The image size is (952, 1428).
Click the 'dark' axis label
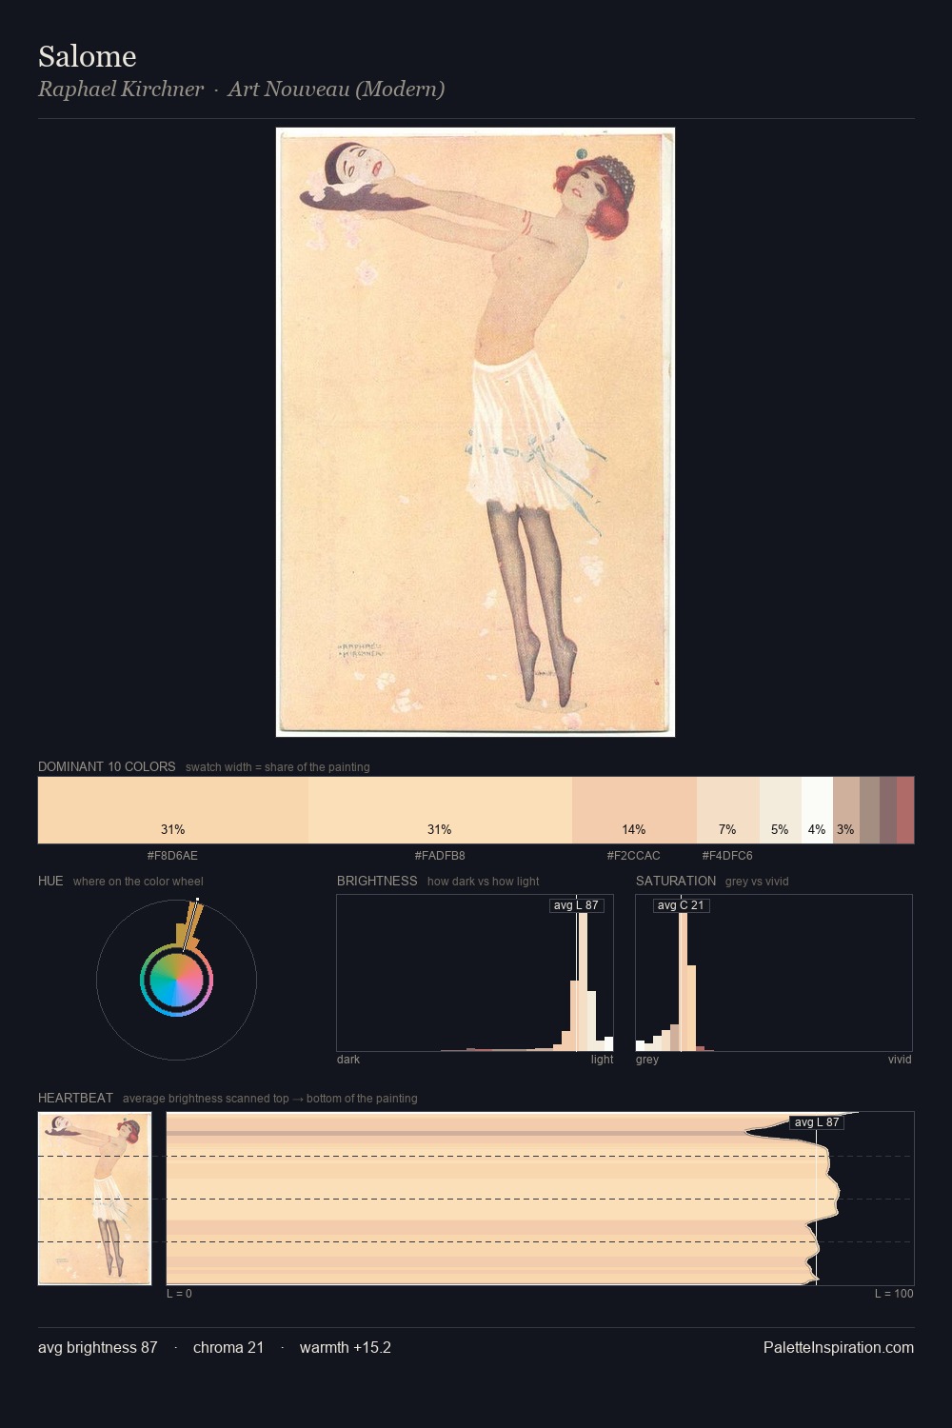pyautogui.click(x=348, y=1060)
